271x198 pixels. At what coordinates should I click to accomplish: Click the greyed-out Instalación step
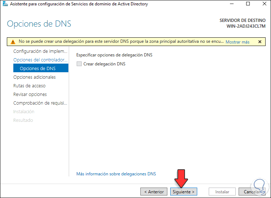24,111
